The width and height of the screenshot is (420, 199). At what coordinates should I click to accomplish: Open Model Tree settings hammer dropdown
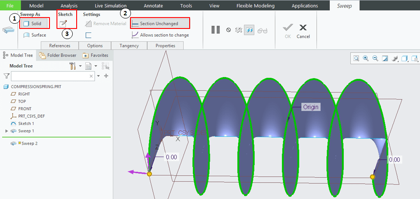(75, 66)
